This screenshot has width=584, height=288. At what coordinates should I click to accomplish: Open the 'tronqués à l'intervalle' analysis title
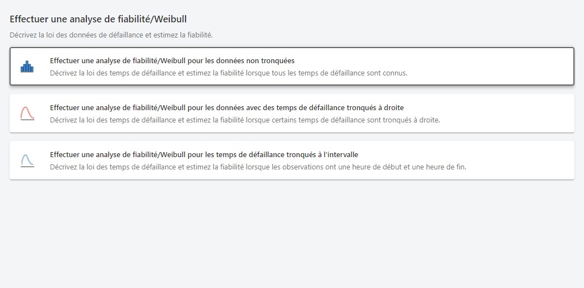[204, 154]
